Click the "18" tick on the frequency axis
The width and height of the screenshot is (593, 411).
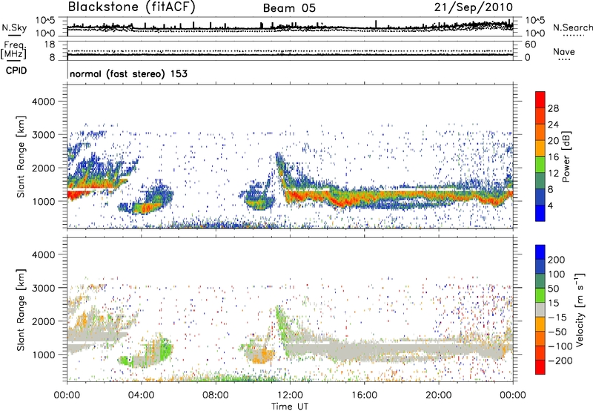click(49, 45)
